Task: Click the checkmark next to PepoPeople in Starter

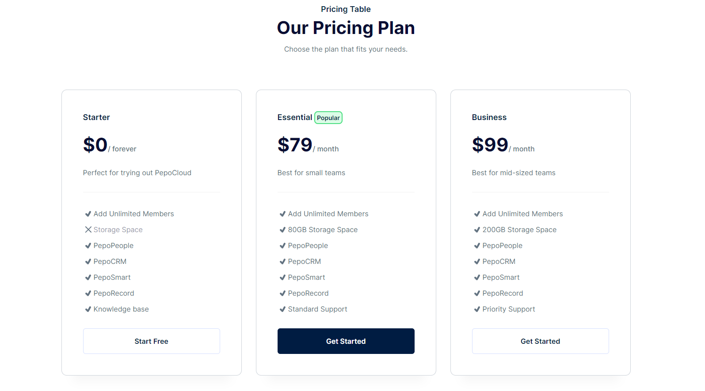Action: point(88,245)
